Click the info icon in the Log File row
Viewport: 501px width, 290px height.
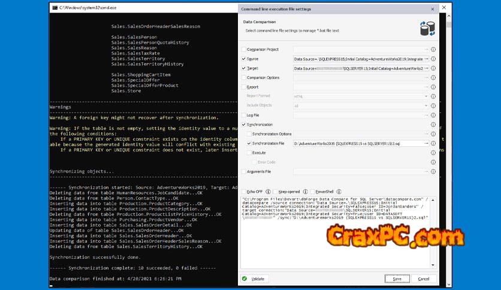pos(433,115)
